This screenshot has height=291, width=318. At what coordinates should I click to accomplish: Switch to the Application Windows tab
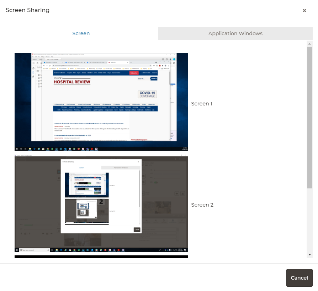(235, 33)
